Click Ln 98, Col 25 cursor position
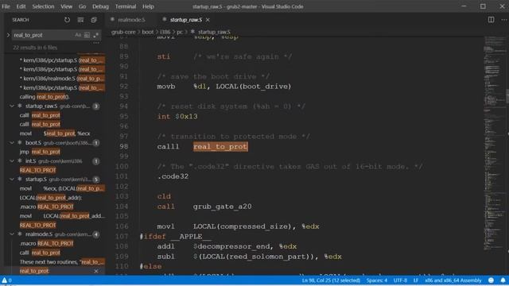This screenshot has width=509, height=286. 331,280
